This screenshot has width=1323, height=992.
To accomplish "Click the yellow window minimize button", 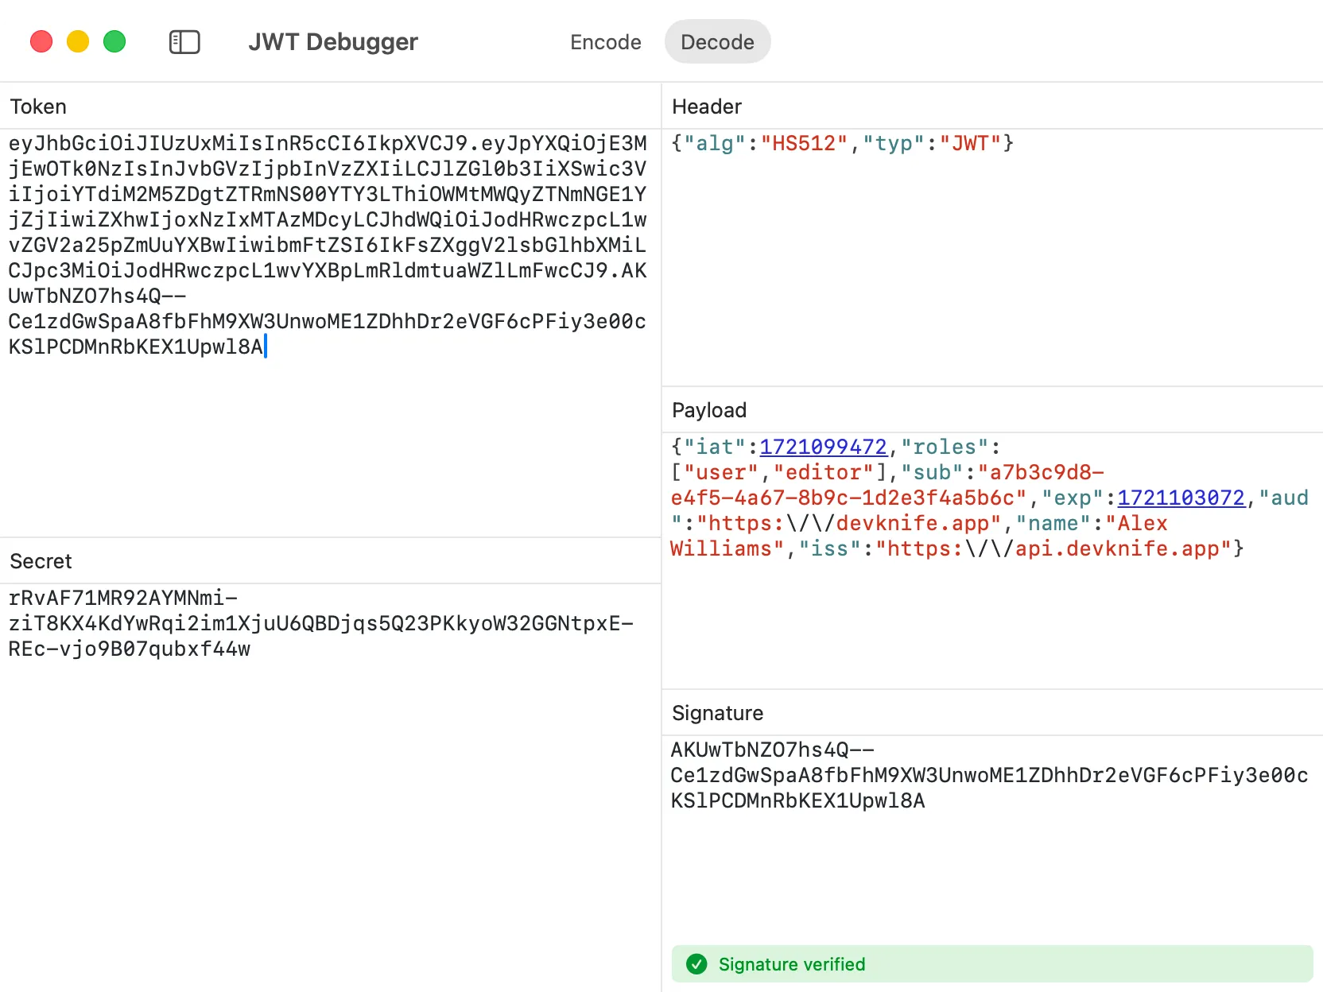I will click(x=77, y=41).
